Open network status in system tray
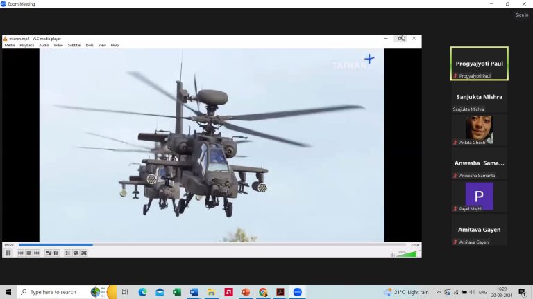 pos(456,292)
